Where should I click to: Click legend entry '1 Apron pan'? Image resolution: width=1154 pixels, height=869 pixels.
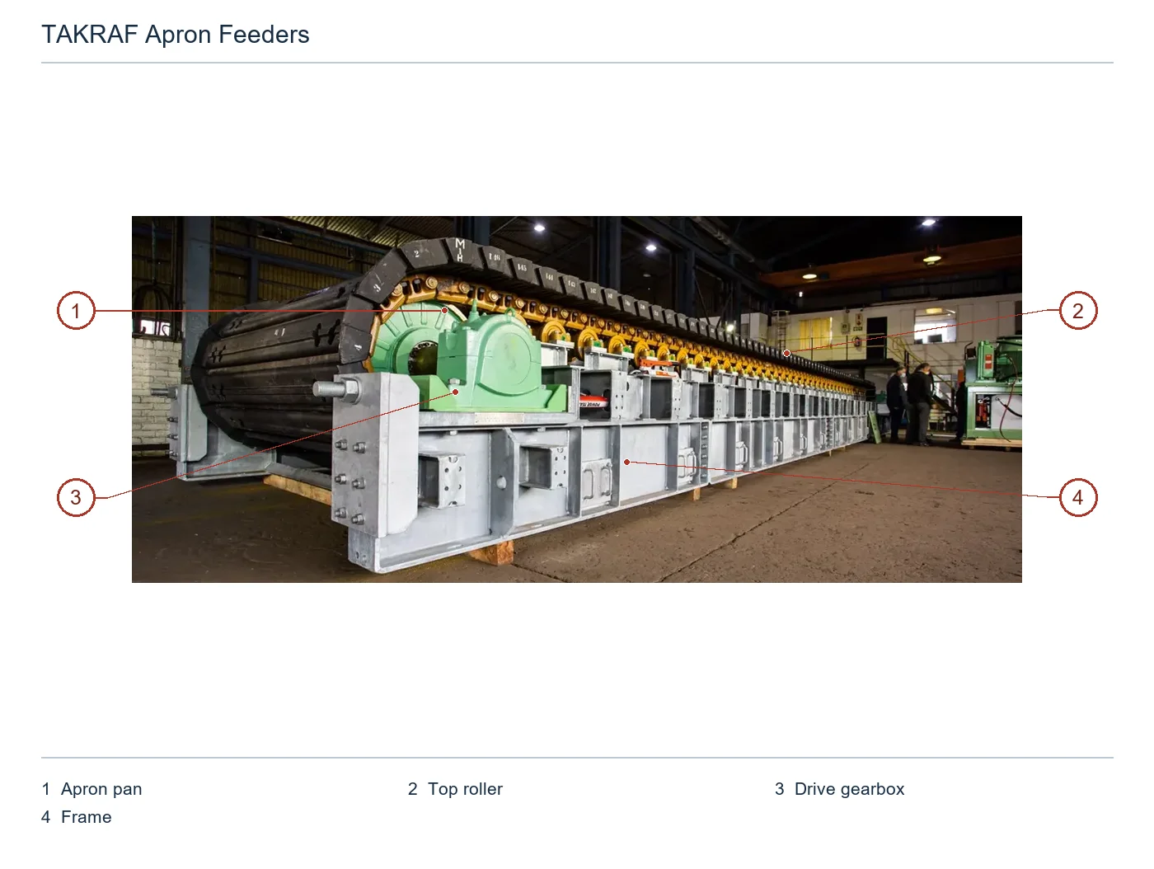(91, 789)
